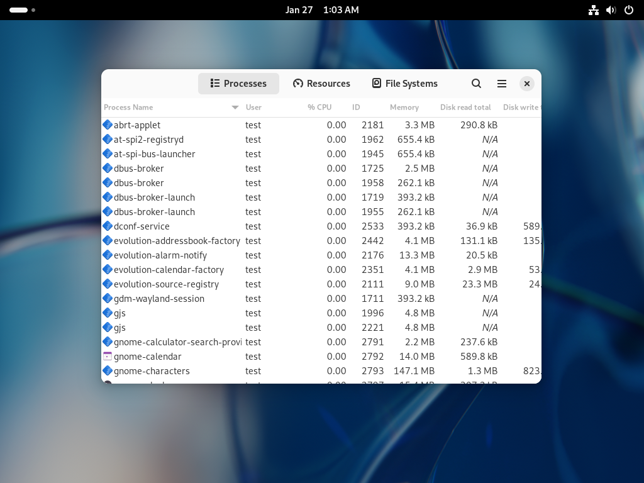The image size is (644, 483).
Task: Click the gnome-calculator-search-provider process icon
Action: click(x=108, y=341)
